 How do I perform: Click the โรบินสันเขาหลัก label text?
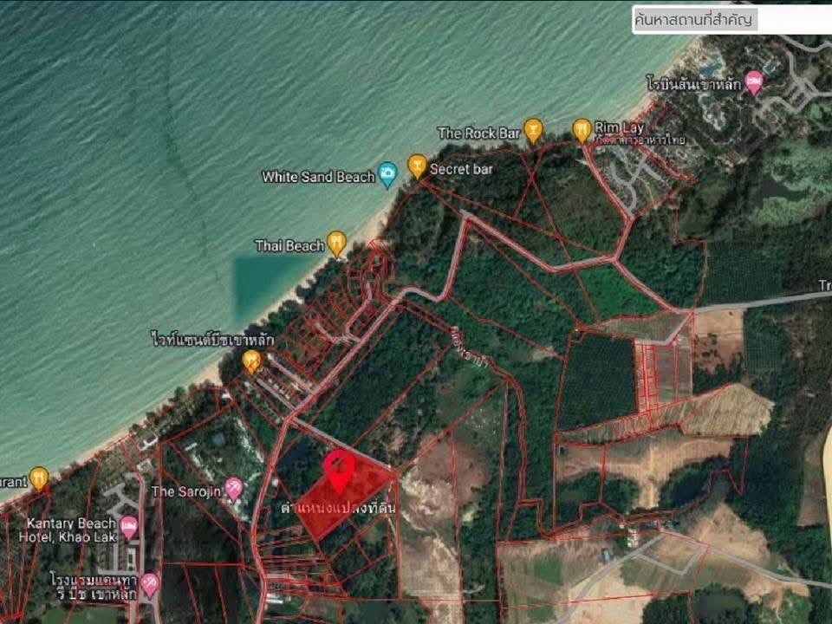coord(693,84)
